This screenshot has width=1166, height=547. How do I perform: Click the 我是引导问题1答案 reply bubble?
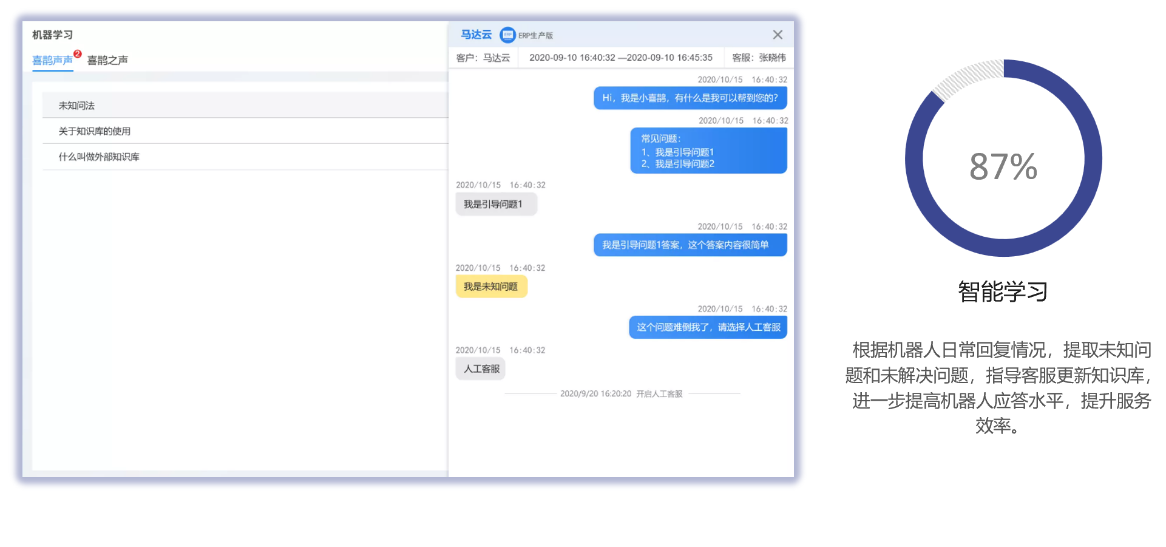pyautogui.click(x=690, y=245)
